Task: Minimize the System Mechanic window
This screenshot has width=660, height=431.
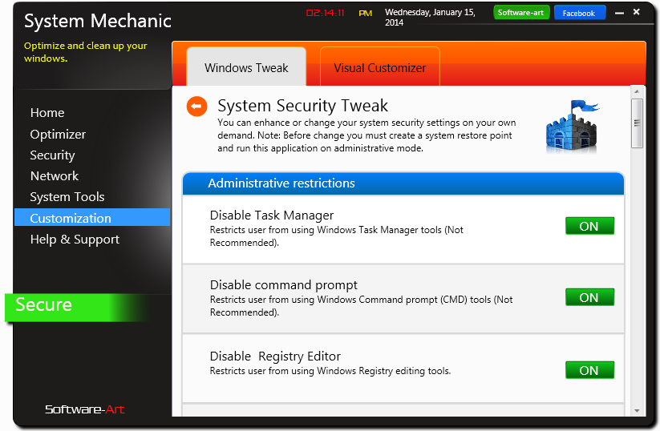Action: point(619,13)
